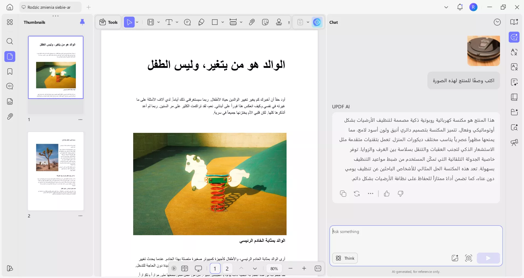This screenshot has height=278, width=524.
Task: Open the Sticker tool
Action: pos(265,22)
